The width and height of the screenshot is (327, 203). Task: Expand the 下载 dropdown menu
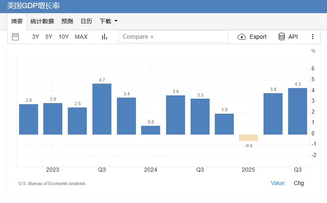108,21
